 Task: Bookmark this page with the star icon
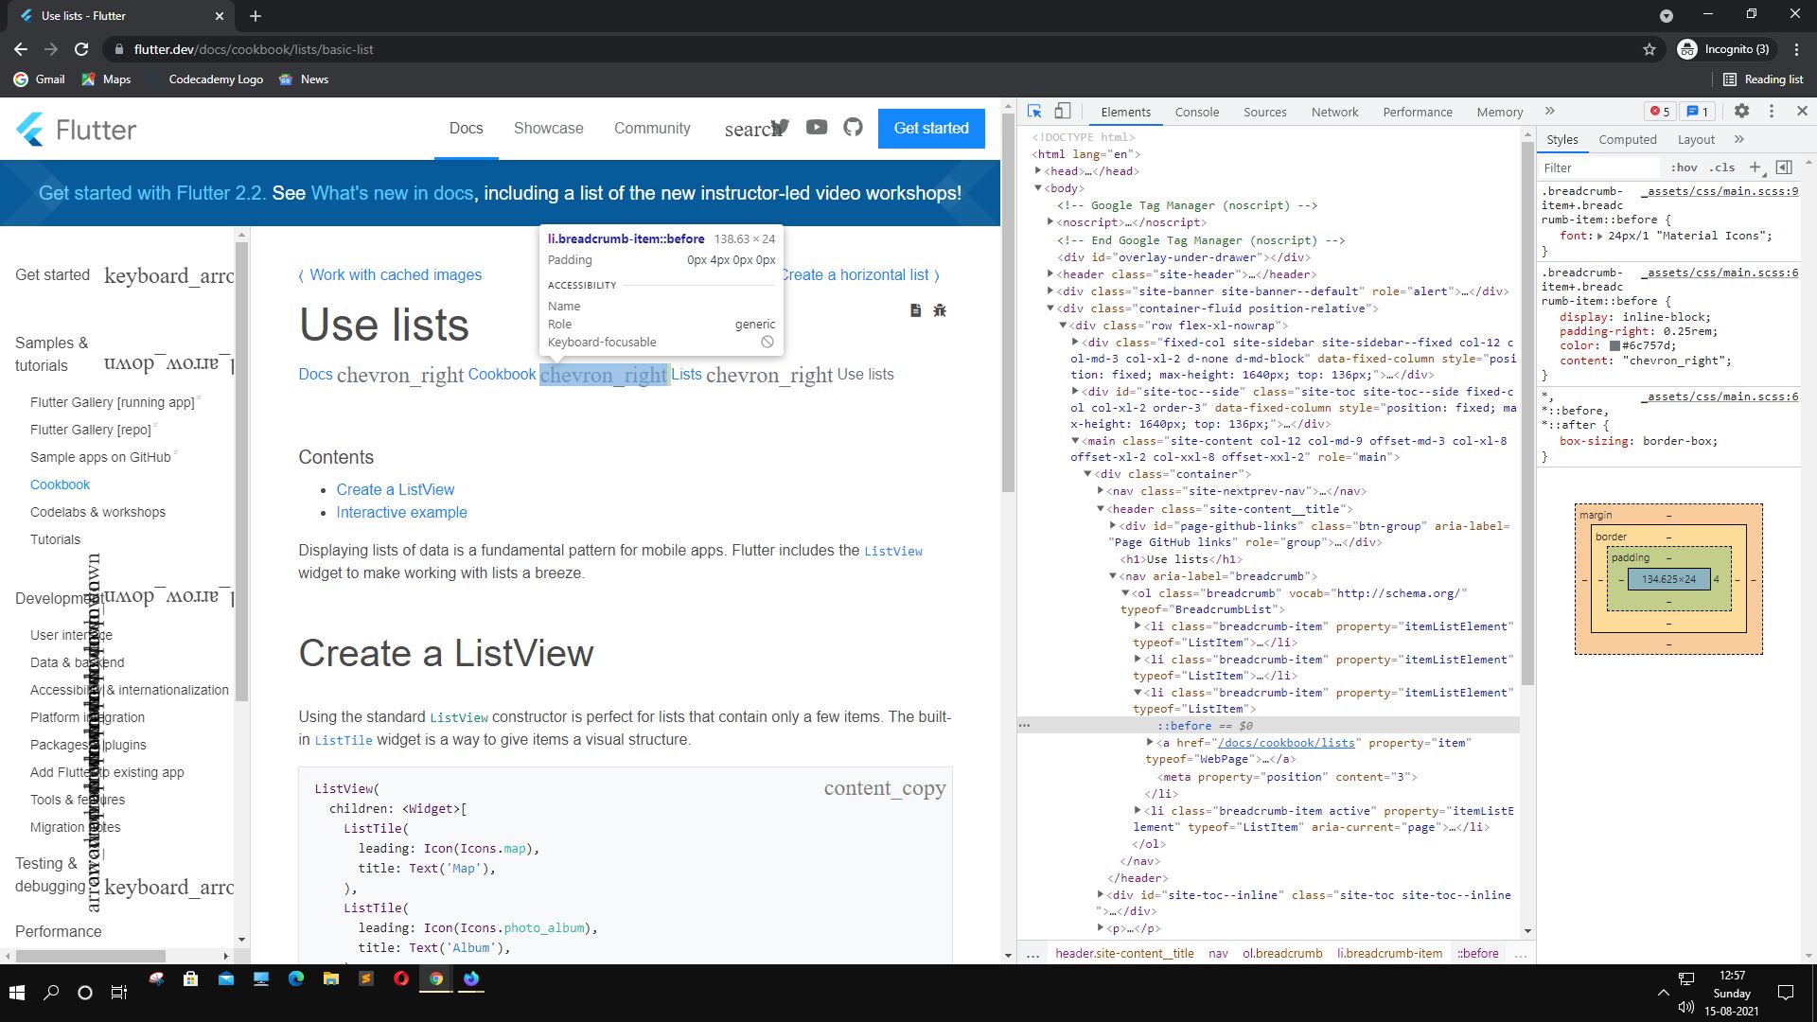[x=1649, y=49]
